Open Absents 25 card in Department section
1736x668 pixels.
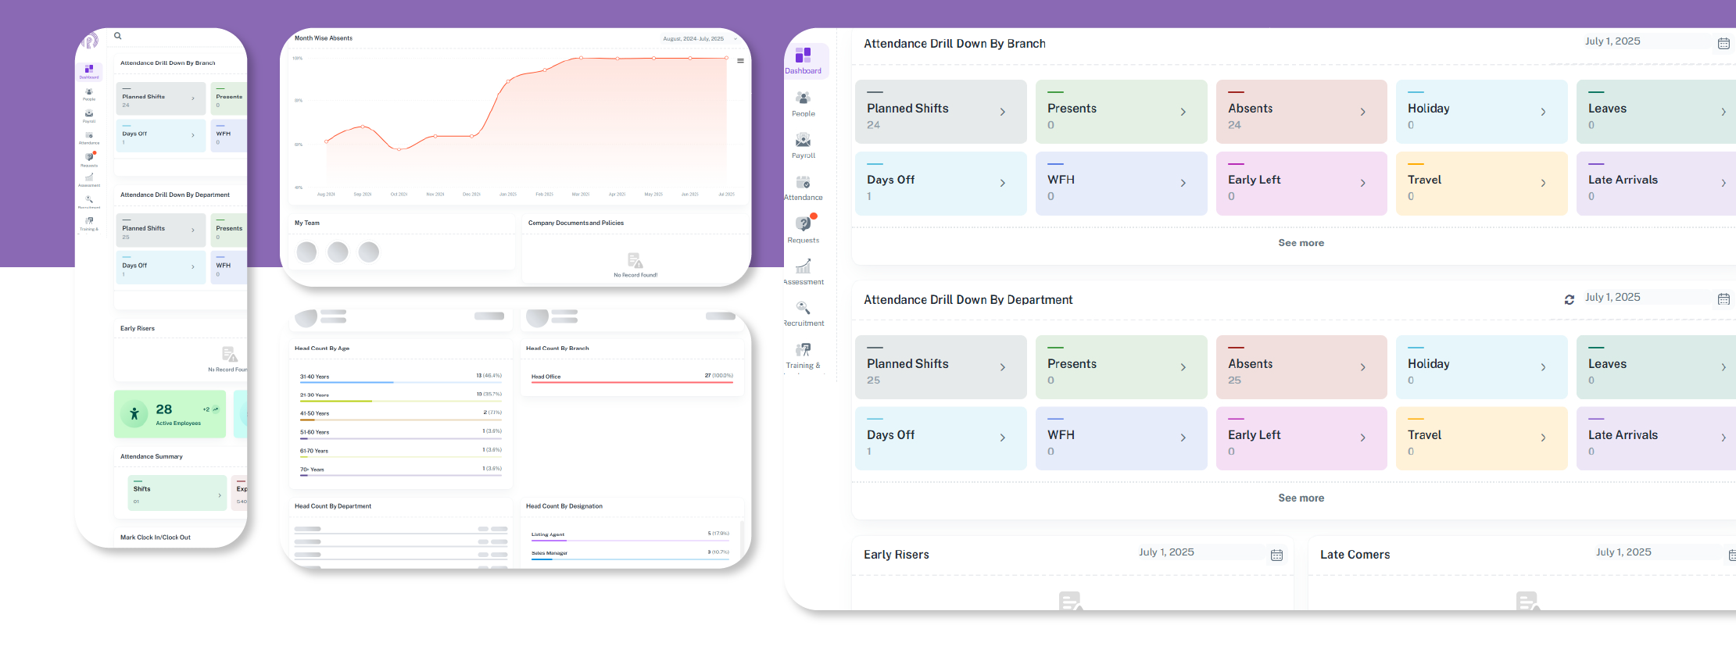(x=1301, y=367)
